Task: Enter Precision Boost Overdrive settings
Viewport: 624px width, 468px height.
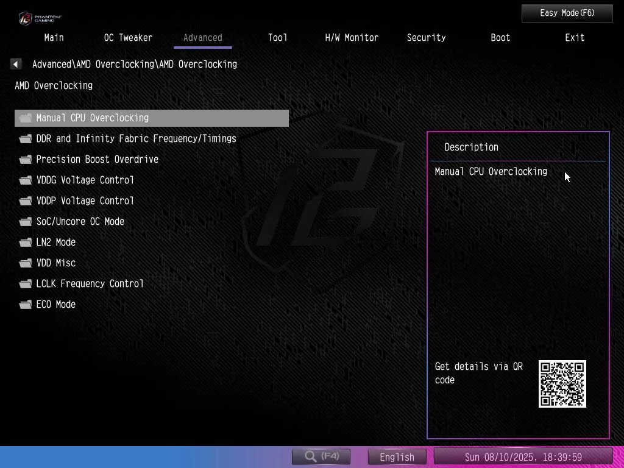Action: (x=97, y=160)
